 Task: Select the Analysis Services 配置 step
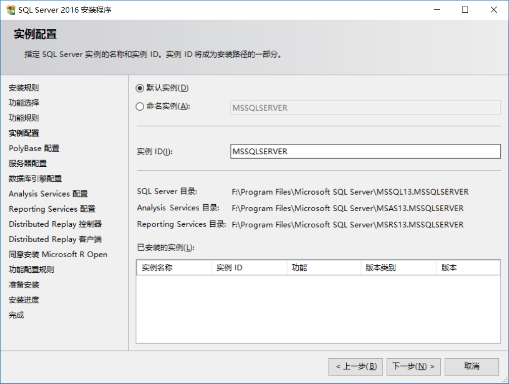pos(48,194)
